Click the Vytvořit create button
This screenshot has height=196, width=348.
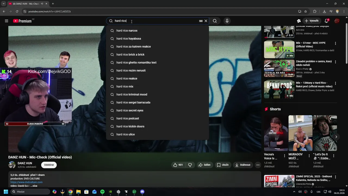coord(312,21)
